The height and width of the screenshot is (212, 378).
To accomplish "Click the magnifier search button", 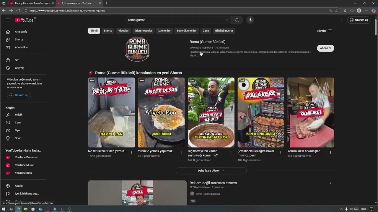I will click(x=237, y=20).
